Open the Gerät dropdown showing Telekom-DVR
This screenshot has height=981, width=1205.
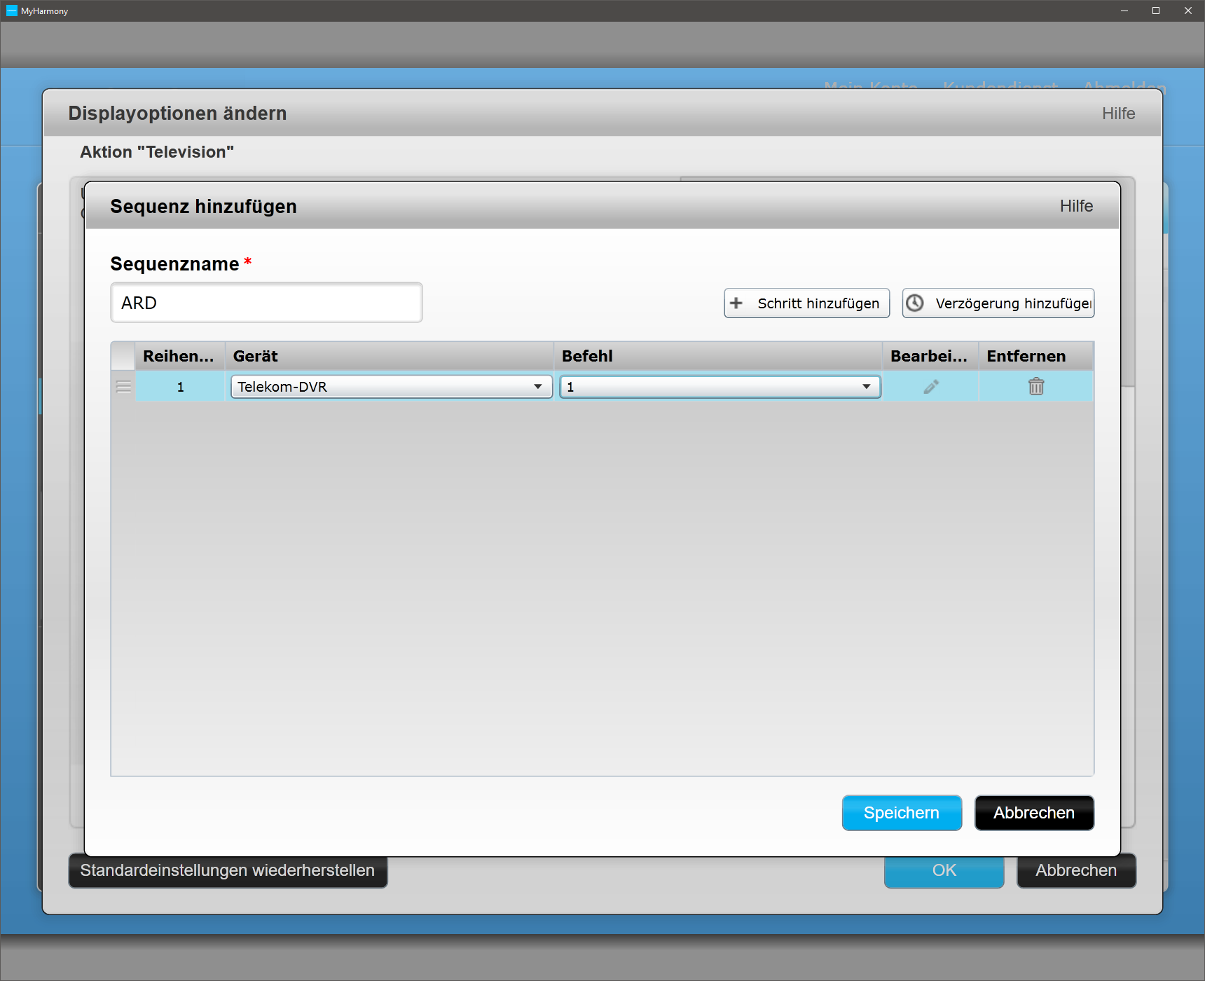[x=391, y=387]
